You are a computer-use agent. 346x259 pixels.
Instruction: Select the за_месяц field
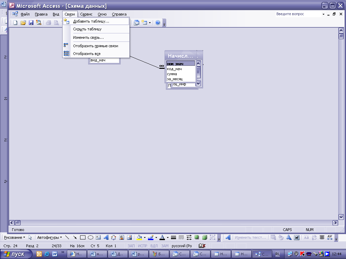[x=181, y=79]
